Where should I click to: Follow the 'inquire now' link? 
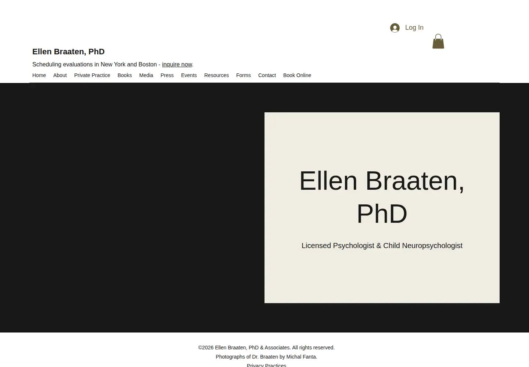(177, 65)
